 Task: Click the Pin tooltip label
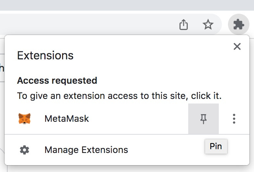pos(216,147)
